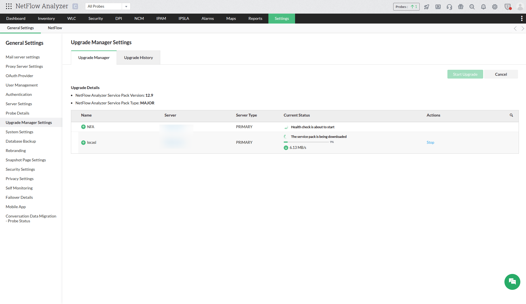Open Self Monitoring
Screen dimensions: 526x304
click(x=19, y=188)
